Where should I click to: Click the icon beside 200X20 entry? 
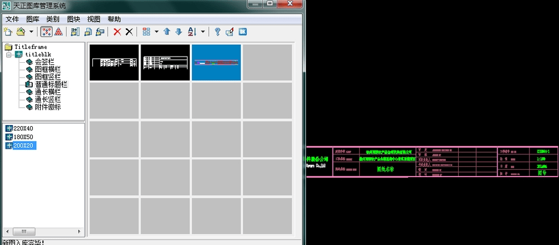[x=9, y=145]
